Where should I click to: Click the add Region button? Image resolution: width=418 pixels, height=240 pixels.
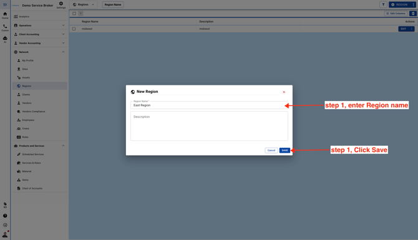[399, 4]
